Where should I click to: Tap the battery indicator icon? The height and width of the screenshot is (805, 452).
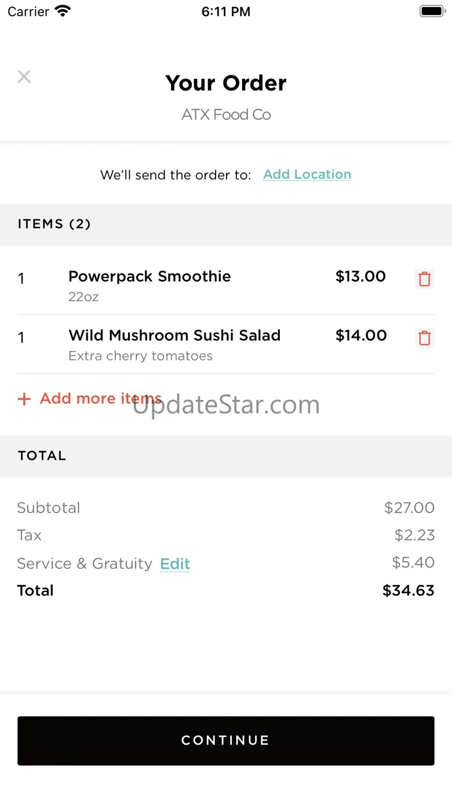click(x=432, y=11)
